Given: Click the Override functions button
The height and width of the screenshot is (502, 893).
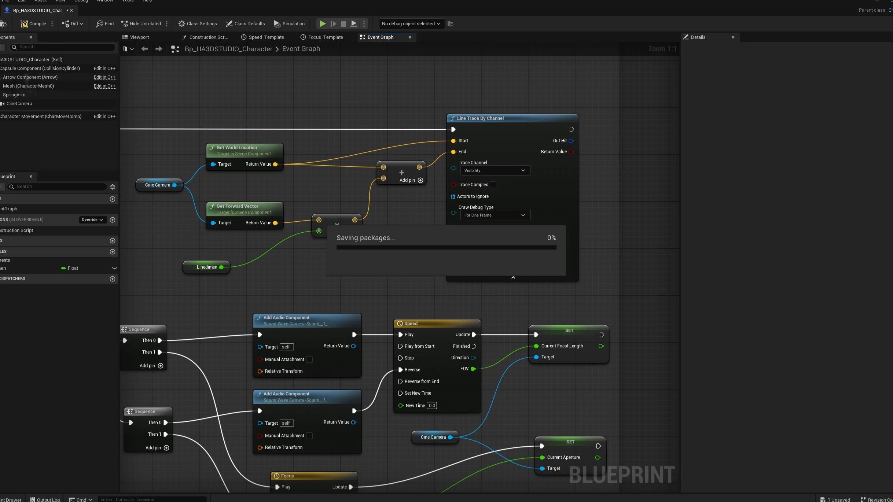Looking at the screenshot, I should click(x=92, y=220).
